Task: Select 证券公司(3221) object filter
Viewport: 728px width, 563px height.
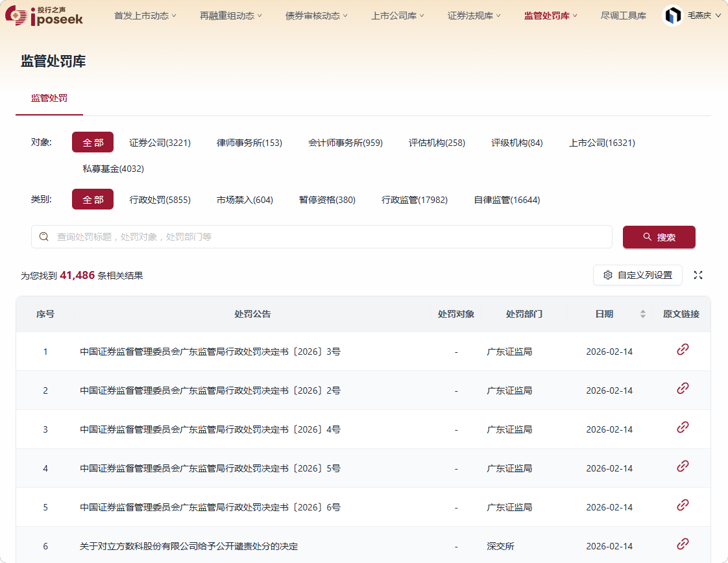Action: coord(160,143)
